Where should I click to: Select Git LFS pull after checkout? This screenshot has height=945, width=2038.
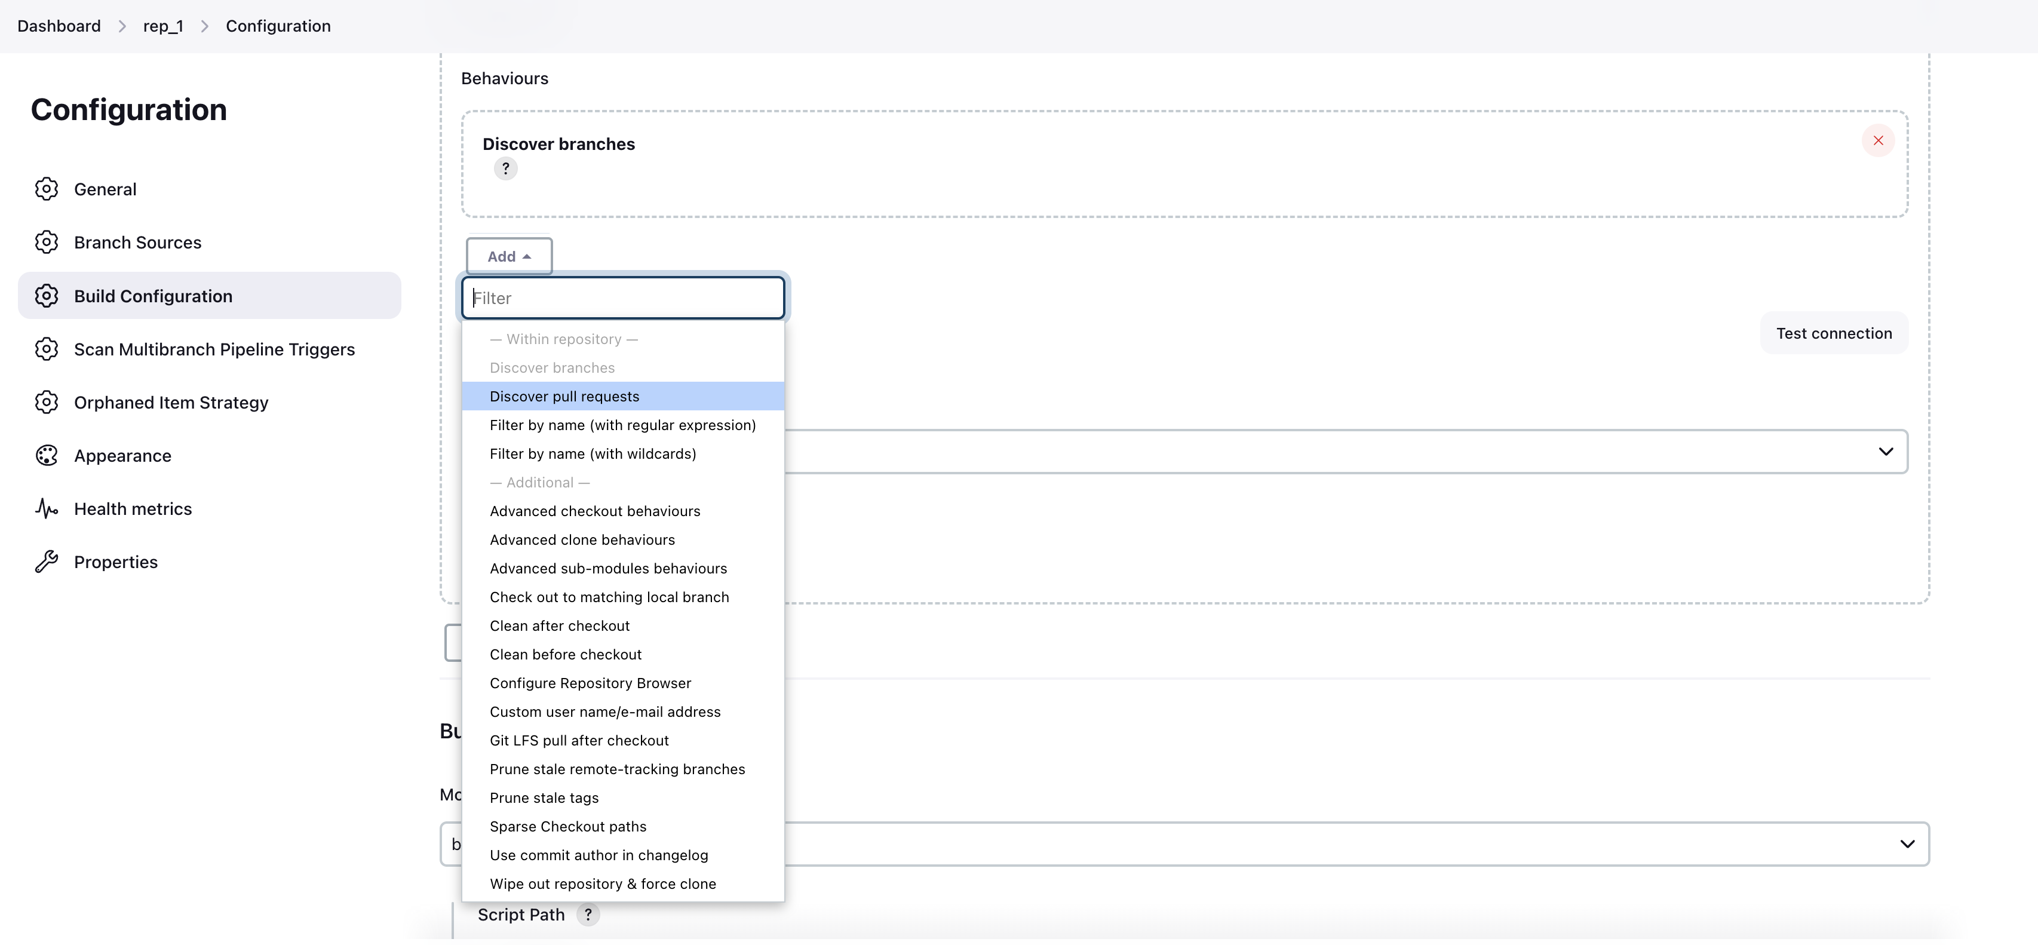pyautogui.click(x=580, y=740)
